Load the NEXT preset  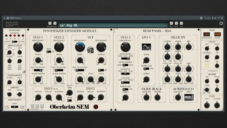coord(176,23)
